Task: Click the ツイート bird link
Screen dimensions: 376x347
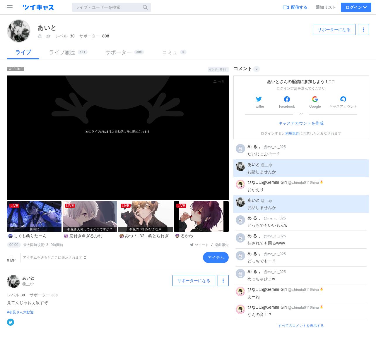Action: pyautogui.click(x=199, y=245)
